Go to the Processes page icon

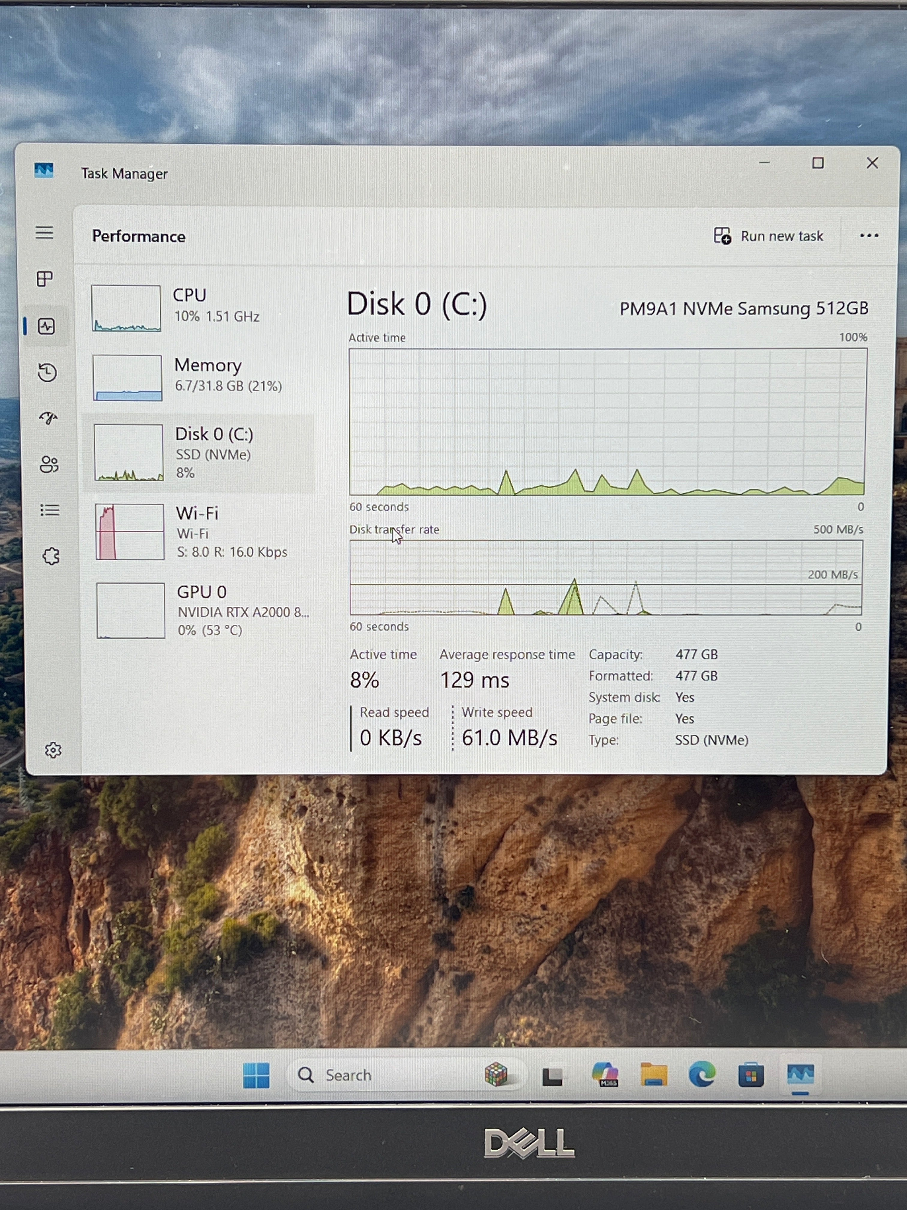[45, 279]
